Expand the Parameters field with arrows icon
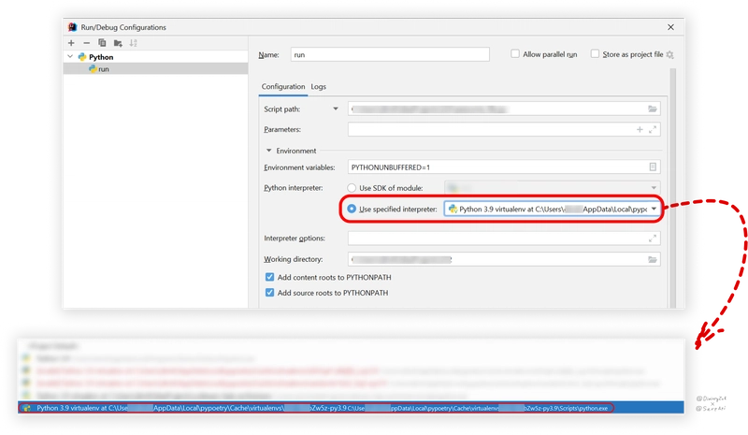This screenshot has height=435, width=748. [654, 129]
